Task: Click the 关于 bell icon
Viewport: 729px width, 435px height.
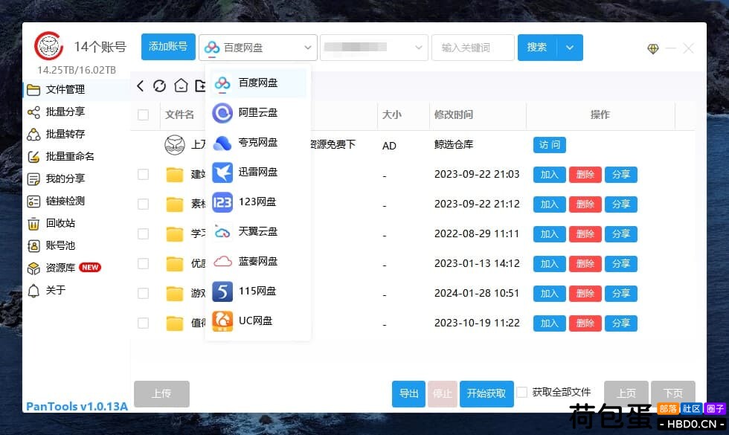Action: pyautogui.click(x=33, y=291)
